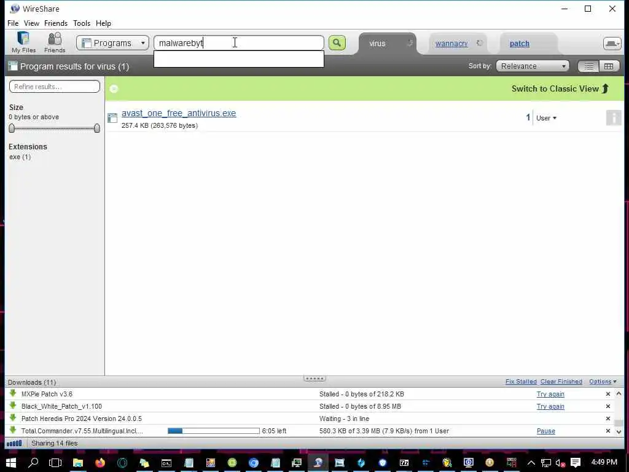Open the command prompt on taskbar
The height and width of the screenshot is (472, 629).
166,463
